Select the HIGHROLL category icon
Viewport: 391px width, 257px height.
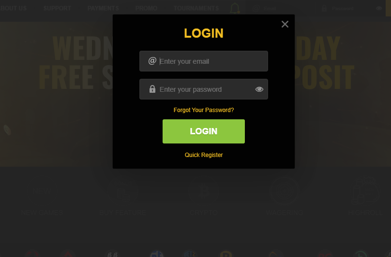click(365, 191)
